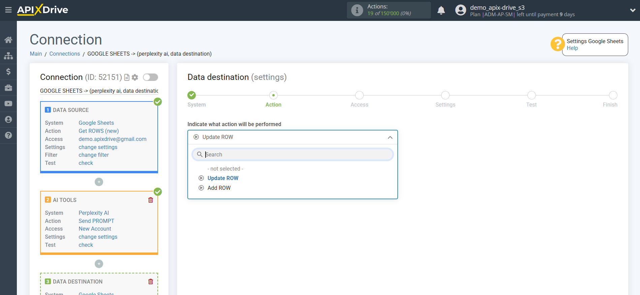Toggle the connection on/off switch

coord(150,77)
